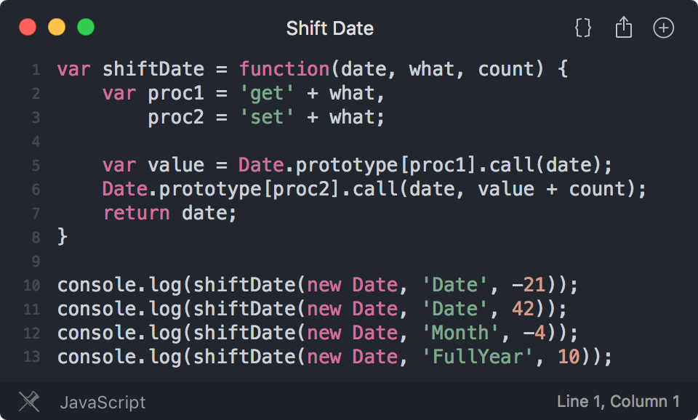This screenshot has width=698, height=420.
Task: Click the 'set' string on line 3
Action: coord(267,118)
